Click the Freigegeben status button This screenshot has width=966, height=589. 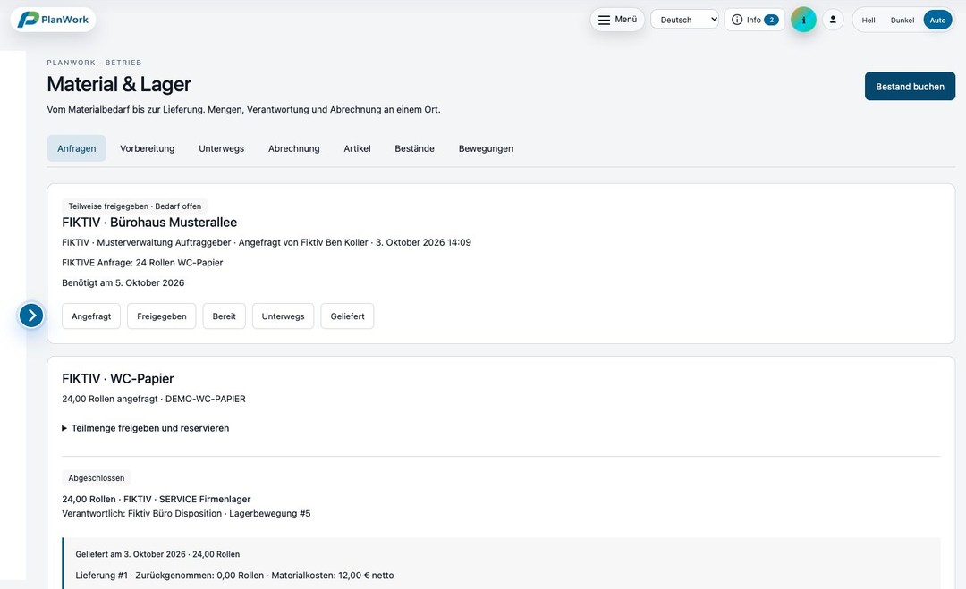[161, 316]
